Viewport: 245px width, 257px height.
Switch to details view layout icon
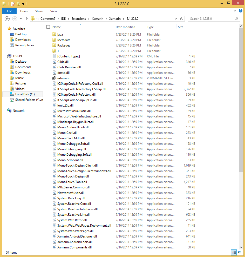point(234,252)
